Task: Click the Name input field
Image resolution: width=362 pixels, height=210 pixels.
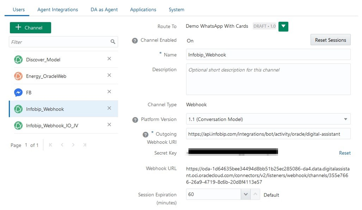Action: [x=268, y=55]
